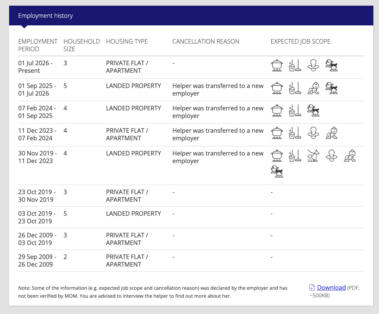
Task: Click the PDF file icon beside Download
Action: pos(312,287)
